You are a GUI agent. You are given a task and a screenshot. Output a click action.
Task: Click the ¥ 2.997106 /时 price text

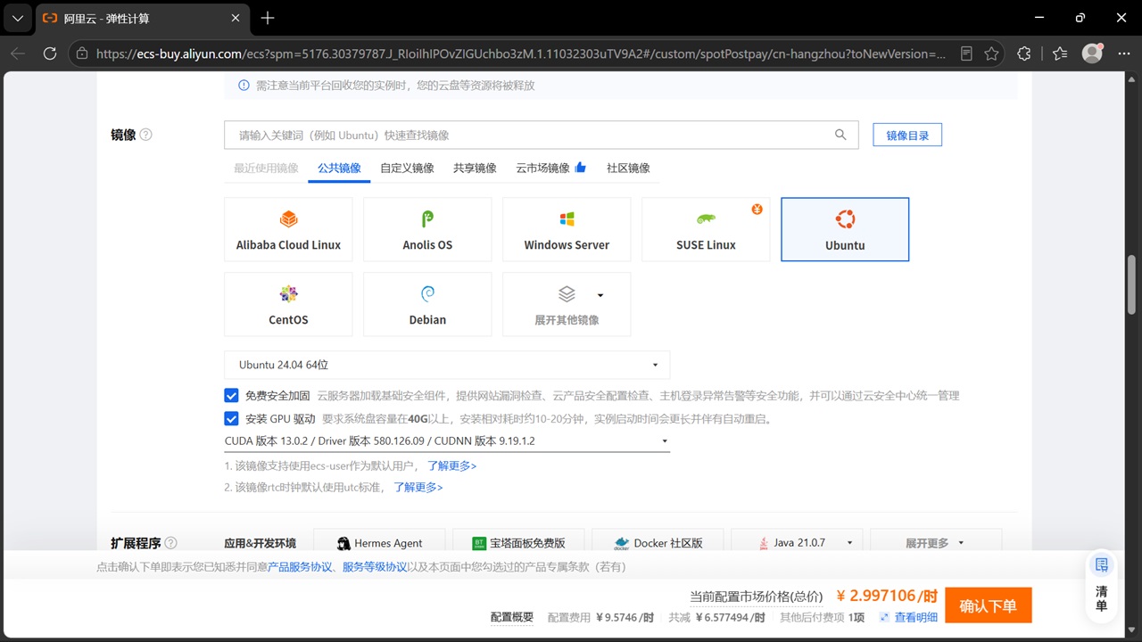click(x=887, y=596)
